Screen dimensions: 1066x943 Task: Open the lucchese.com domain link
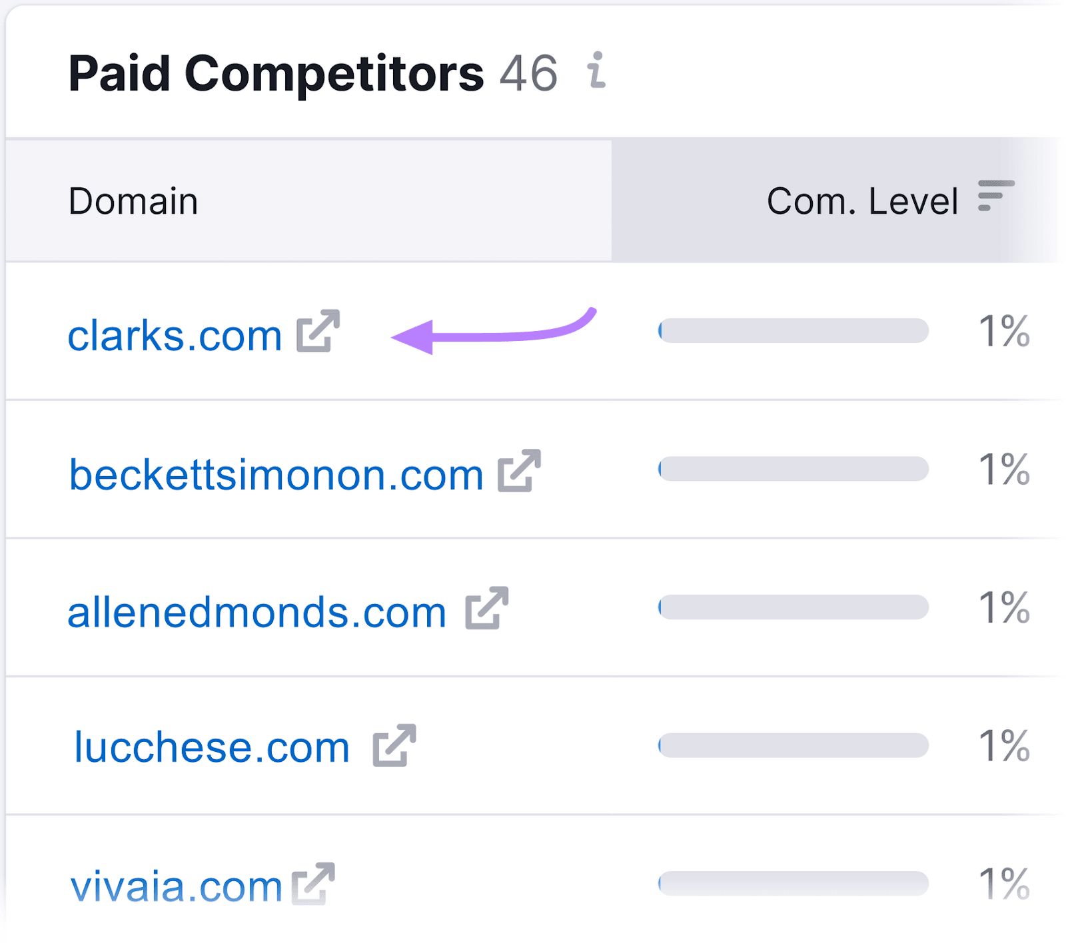tap(211, 747)
